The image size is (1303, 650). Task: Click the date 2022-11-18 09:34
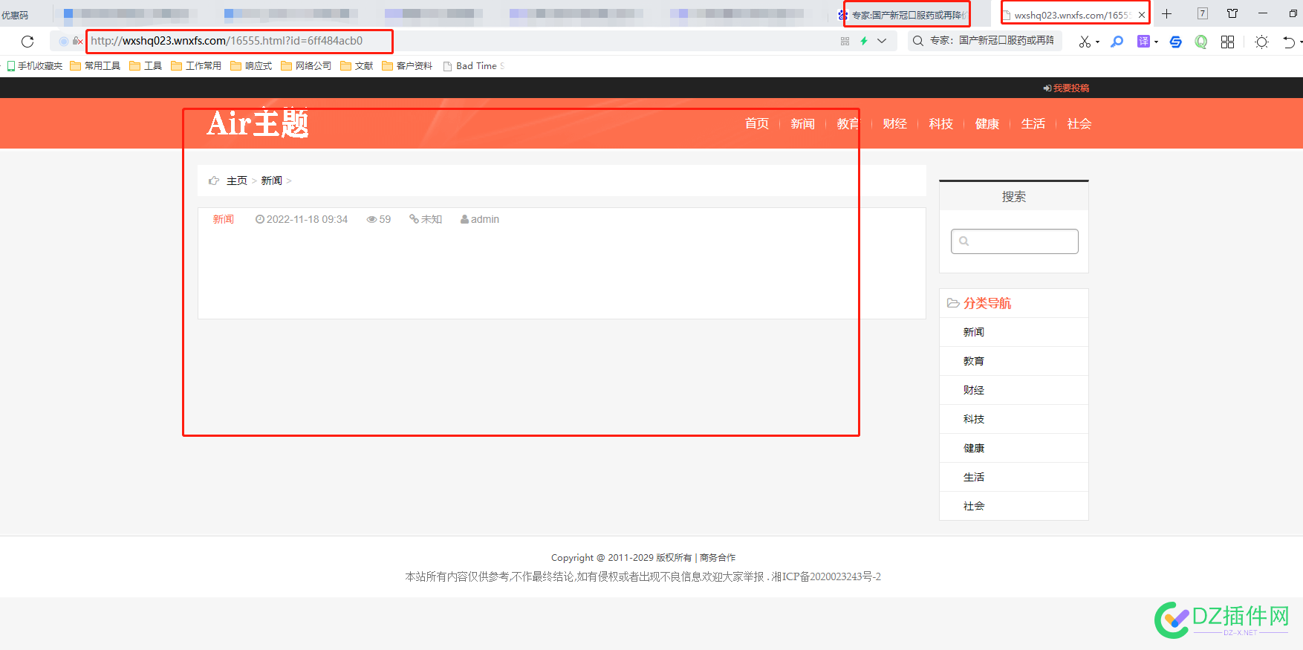click(x=302, y=220)
